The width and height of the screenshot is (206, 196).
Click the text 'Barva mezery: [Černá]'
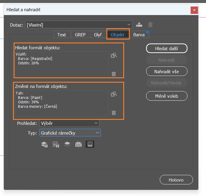[38, 106]
